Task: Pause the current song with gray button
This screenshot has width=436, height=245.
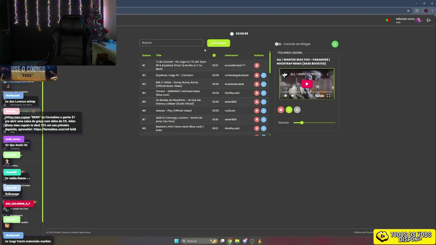Action: [x=297, y=110]
